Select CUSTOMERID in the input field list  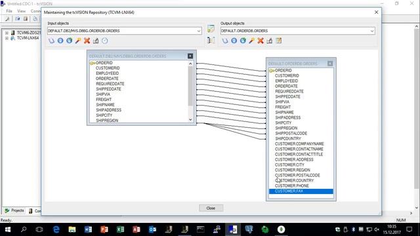(108, 68)
